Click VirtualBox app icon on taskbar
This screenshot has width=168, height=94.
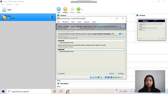pyautogui.click(x=68, y=91)
